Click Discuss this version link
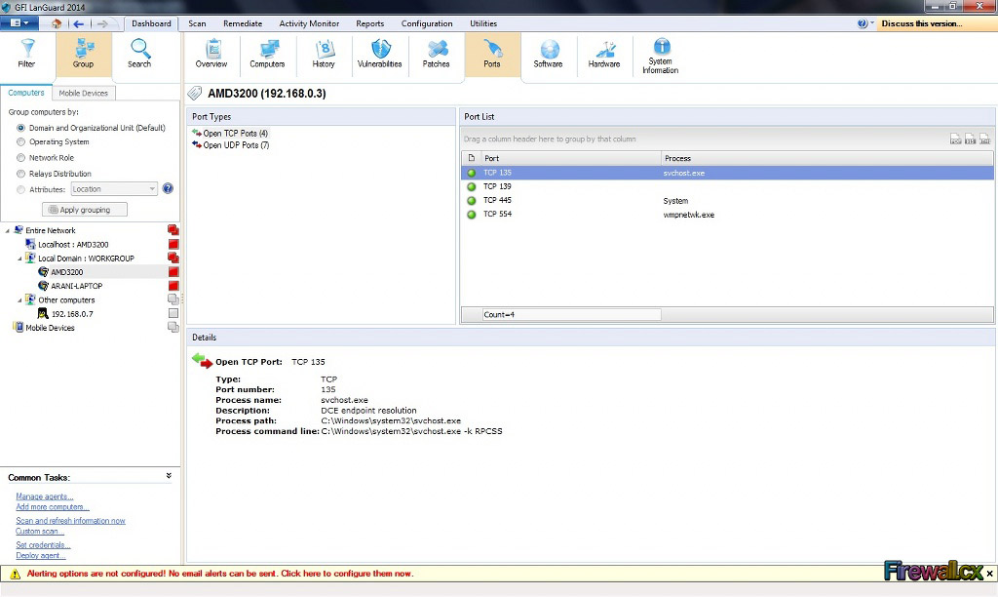The height and width of the screenshot is (597, 998). coord(922,23)
